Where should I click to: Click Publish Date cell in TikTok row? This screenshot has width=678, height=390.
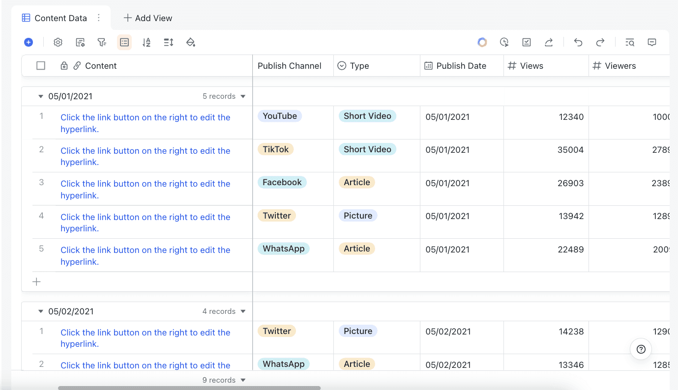(462, 156)
